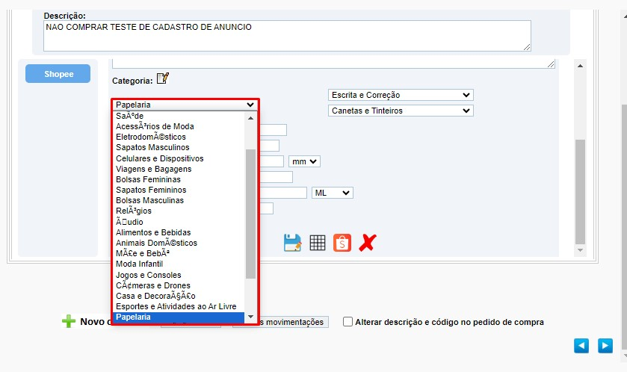Click dropdown list scrollbar up arrow
The width and height of the screenshot is (627, 372).
pos(250,118)
